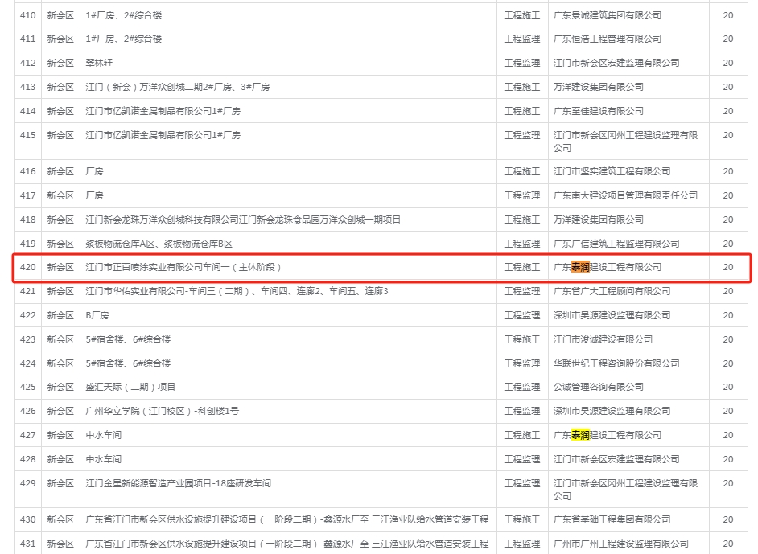
Task: Select row number 410 cell
Action: tap(28, 15)
